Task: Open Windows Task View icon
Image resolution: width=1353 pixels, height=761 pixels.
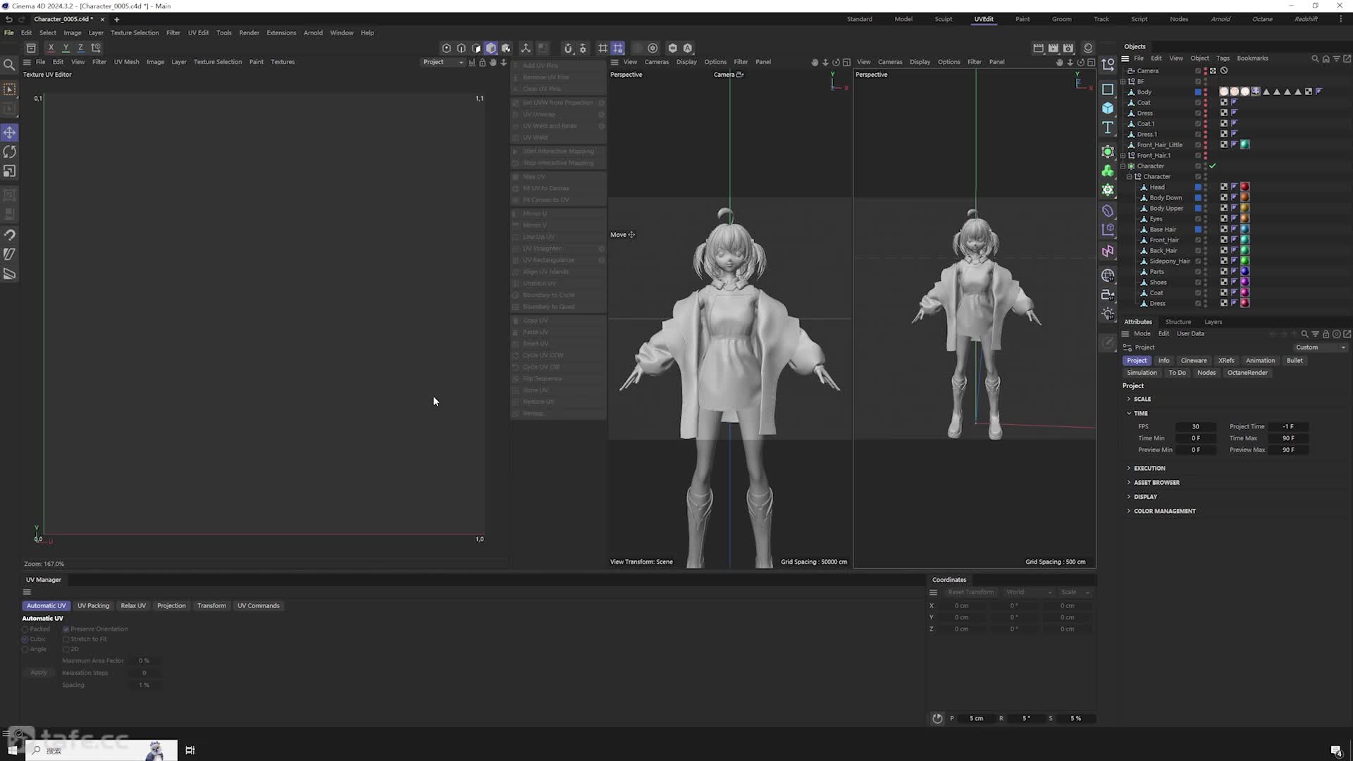Action: [x=190, y=750]
